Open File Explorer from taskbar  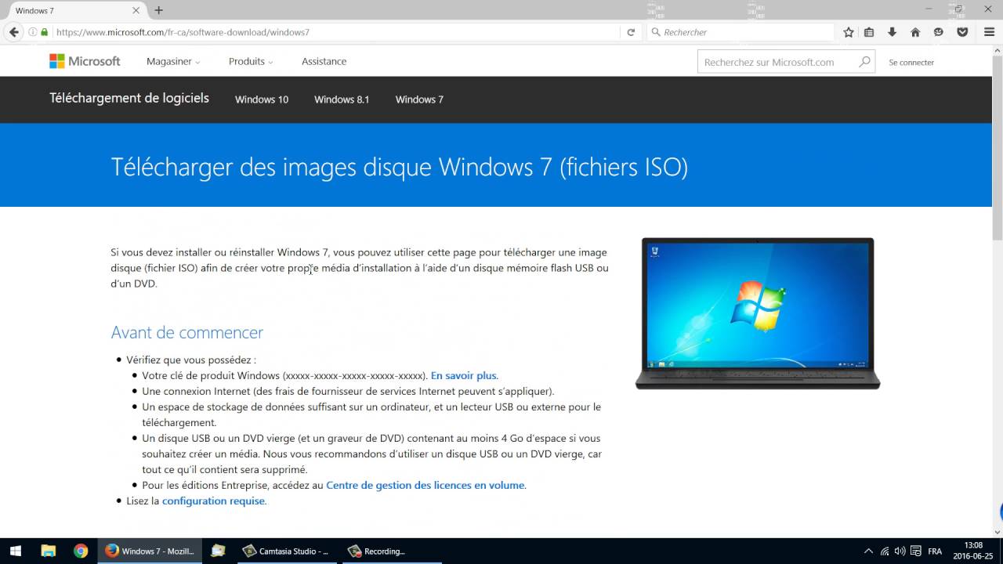(x=48, y=551)
